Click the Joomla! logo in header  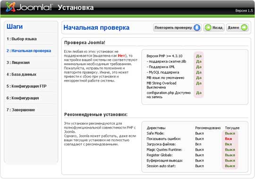pos(29,7)
